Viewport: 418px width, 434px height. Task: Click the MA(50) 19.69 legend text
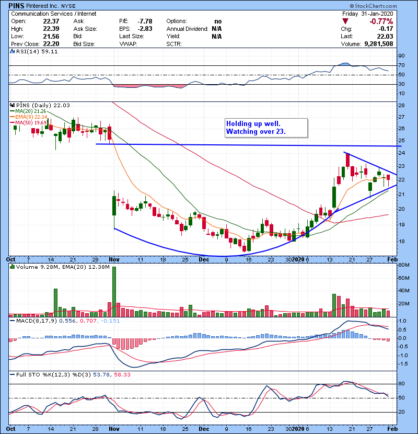click(31, 123)
